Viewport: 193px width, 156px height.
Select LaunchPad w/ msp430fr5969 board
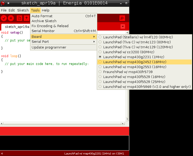click(x=144, y=87)
